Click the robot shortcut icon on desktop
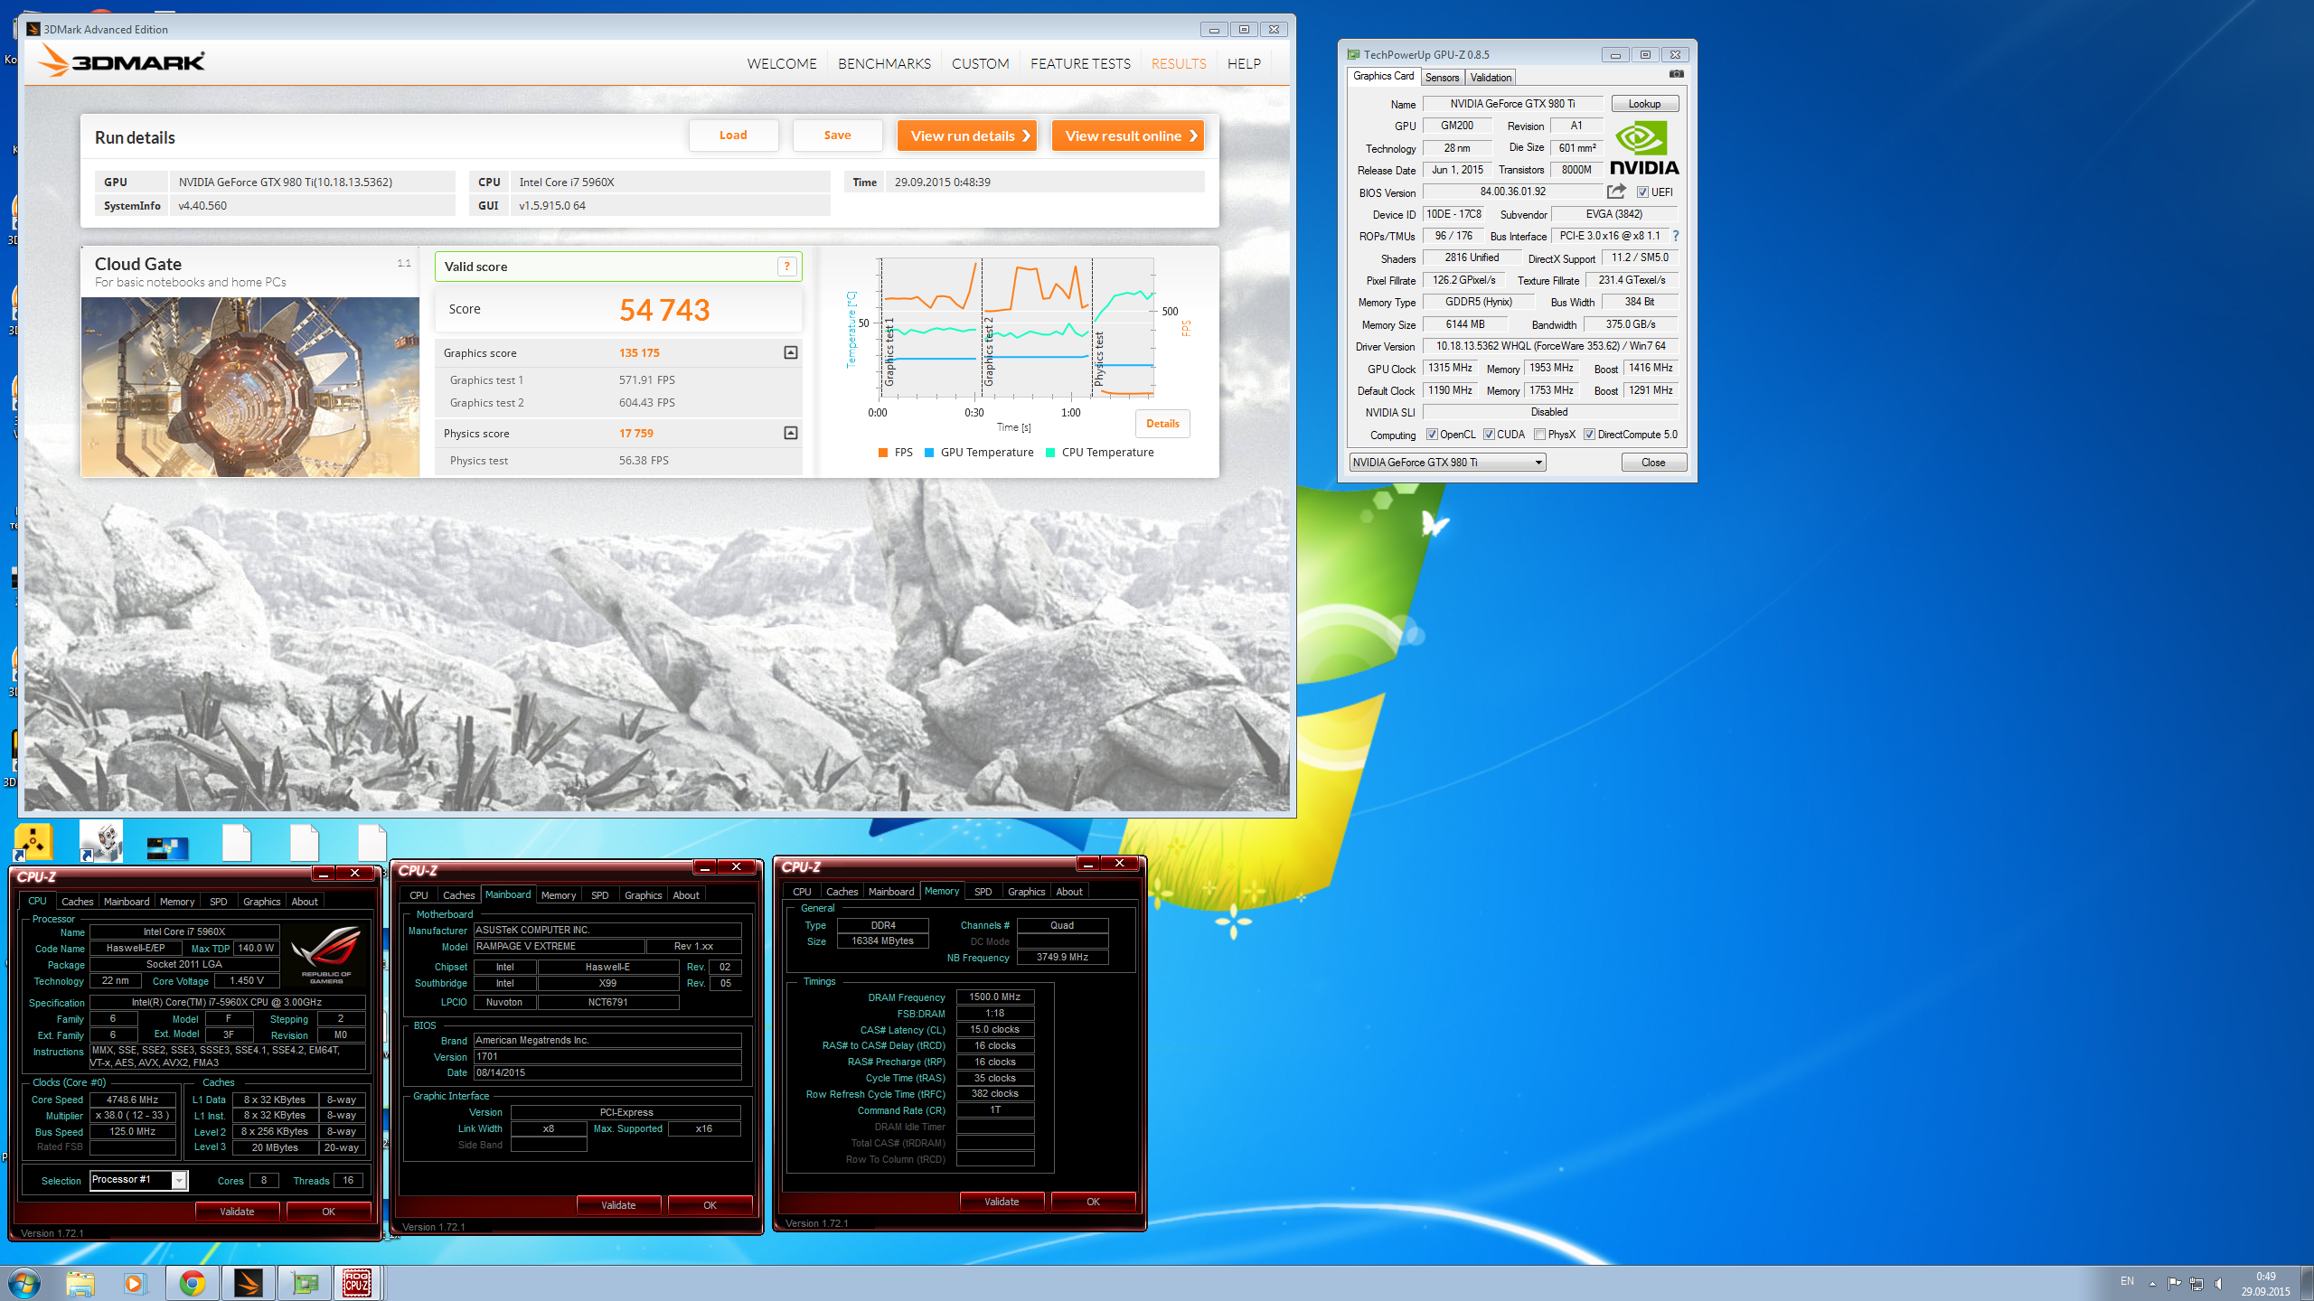The width and height of the screenshot is (2314, 1301). pyautogui.click(x=101, y=841)
